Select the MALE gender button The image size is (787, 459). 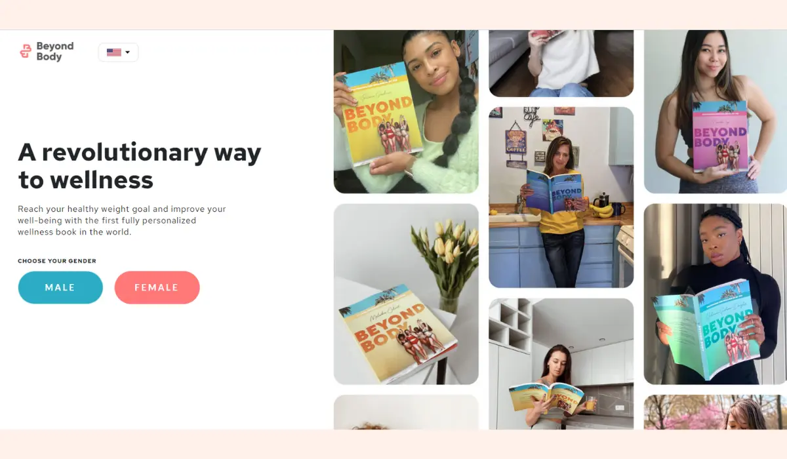pyautogui.click(x=60, y=287)
